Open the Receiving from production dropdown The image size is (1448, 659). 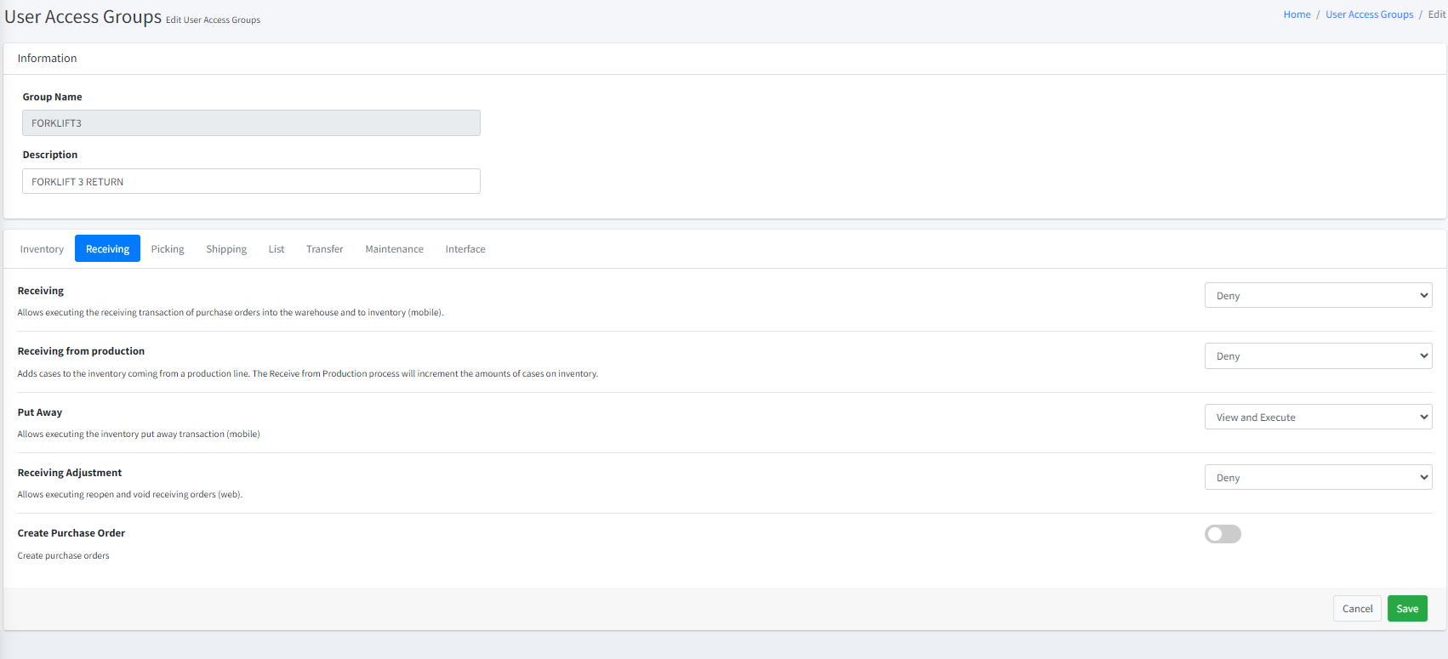point(1318,356)
